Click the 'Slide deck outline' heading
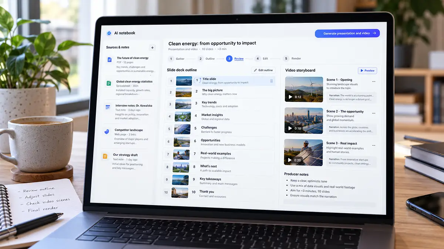This screenshot has width=444, height=249. pos(182,70)
